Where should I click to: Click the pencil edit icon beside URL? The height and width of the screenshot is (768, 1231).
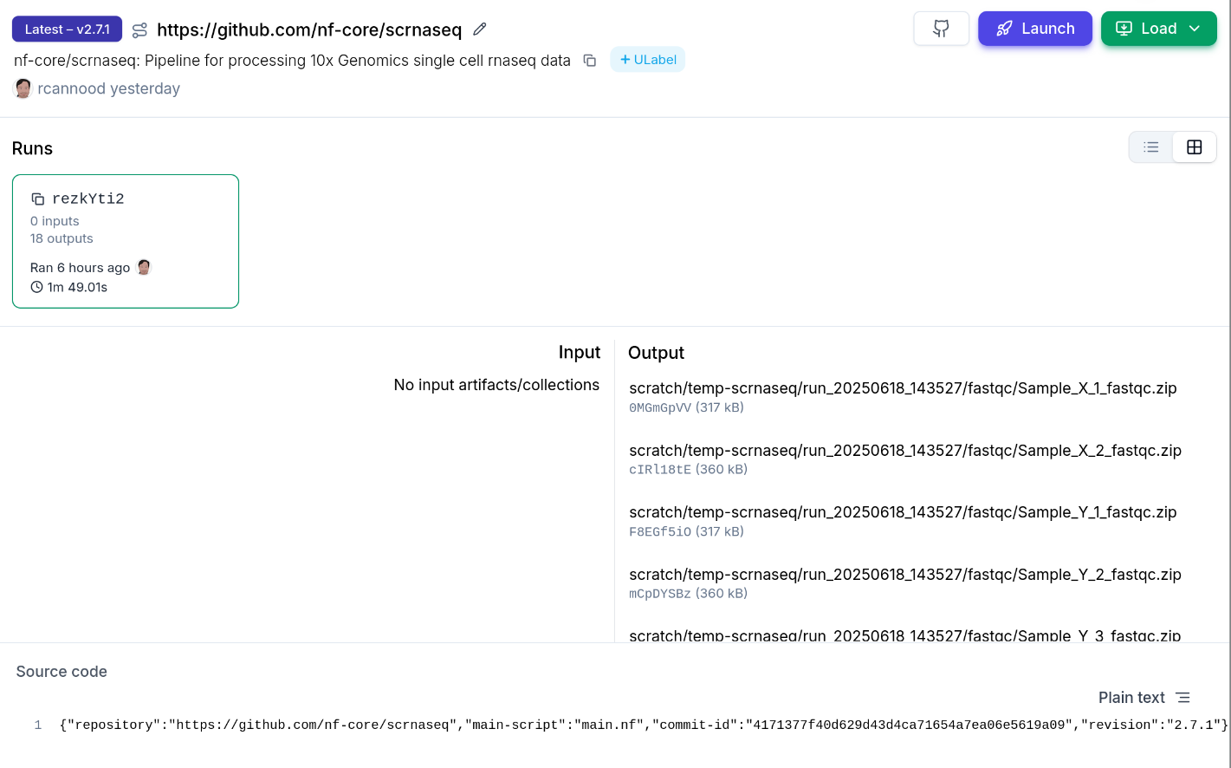[x=480, y=29]
